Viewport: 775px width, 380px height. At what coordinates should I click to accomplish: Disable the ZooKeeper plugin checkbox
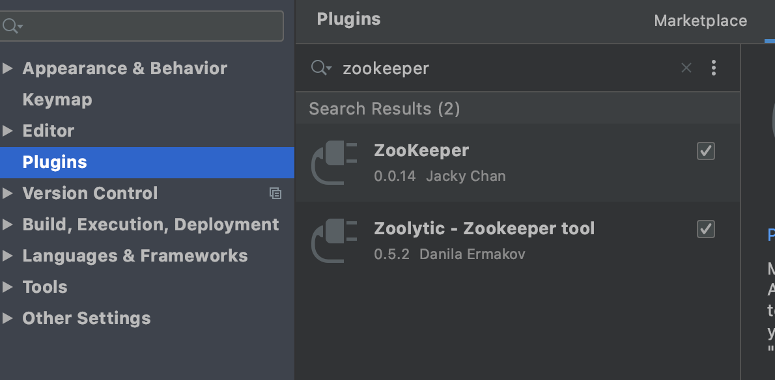pos(706,151)
